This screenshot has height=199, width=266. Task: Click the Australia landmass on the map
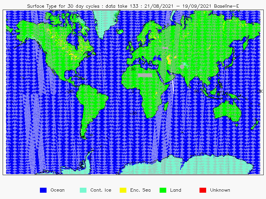coord(227,111)
